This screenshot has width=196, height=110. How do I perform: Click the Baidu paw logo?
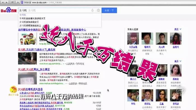click(9, 10)
